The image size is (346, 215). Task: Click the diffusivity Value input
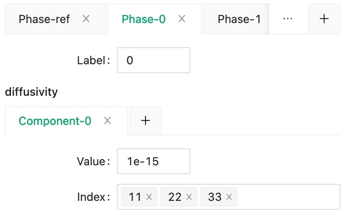(154, 162)
